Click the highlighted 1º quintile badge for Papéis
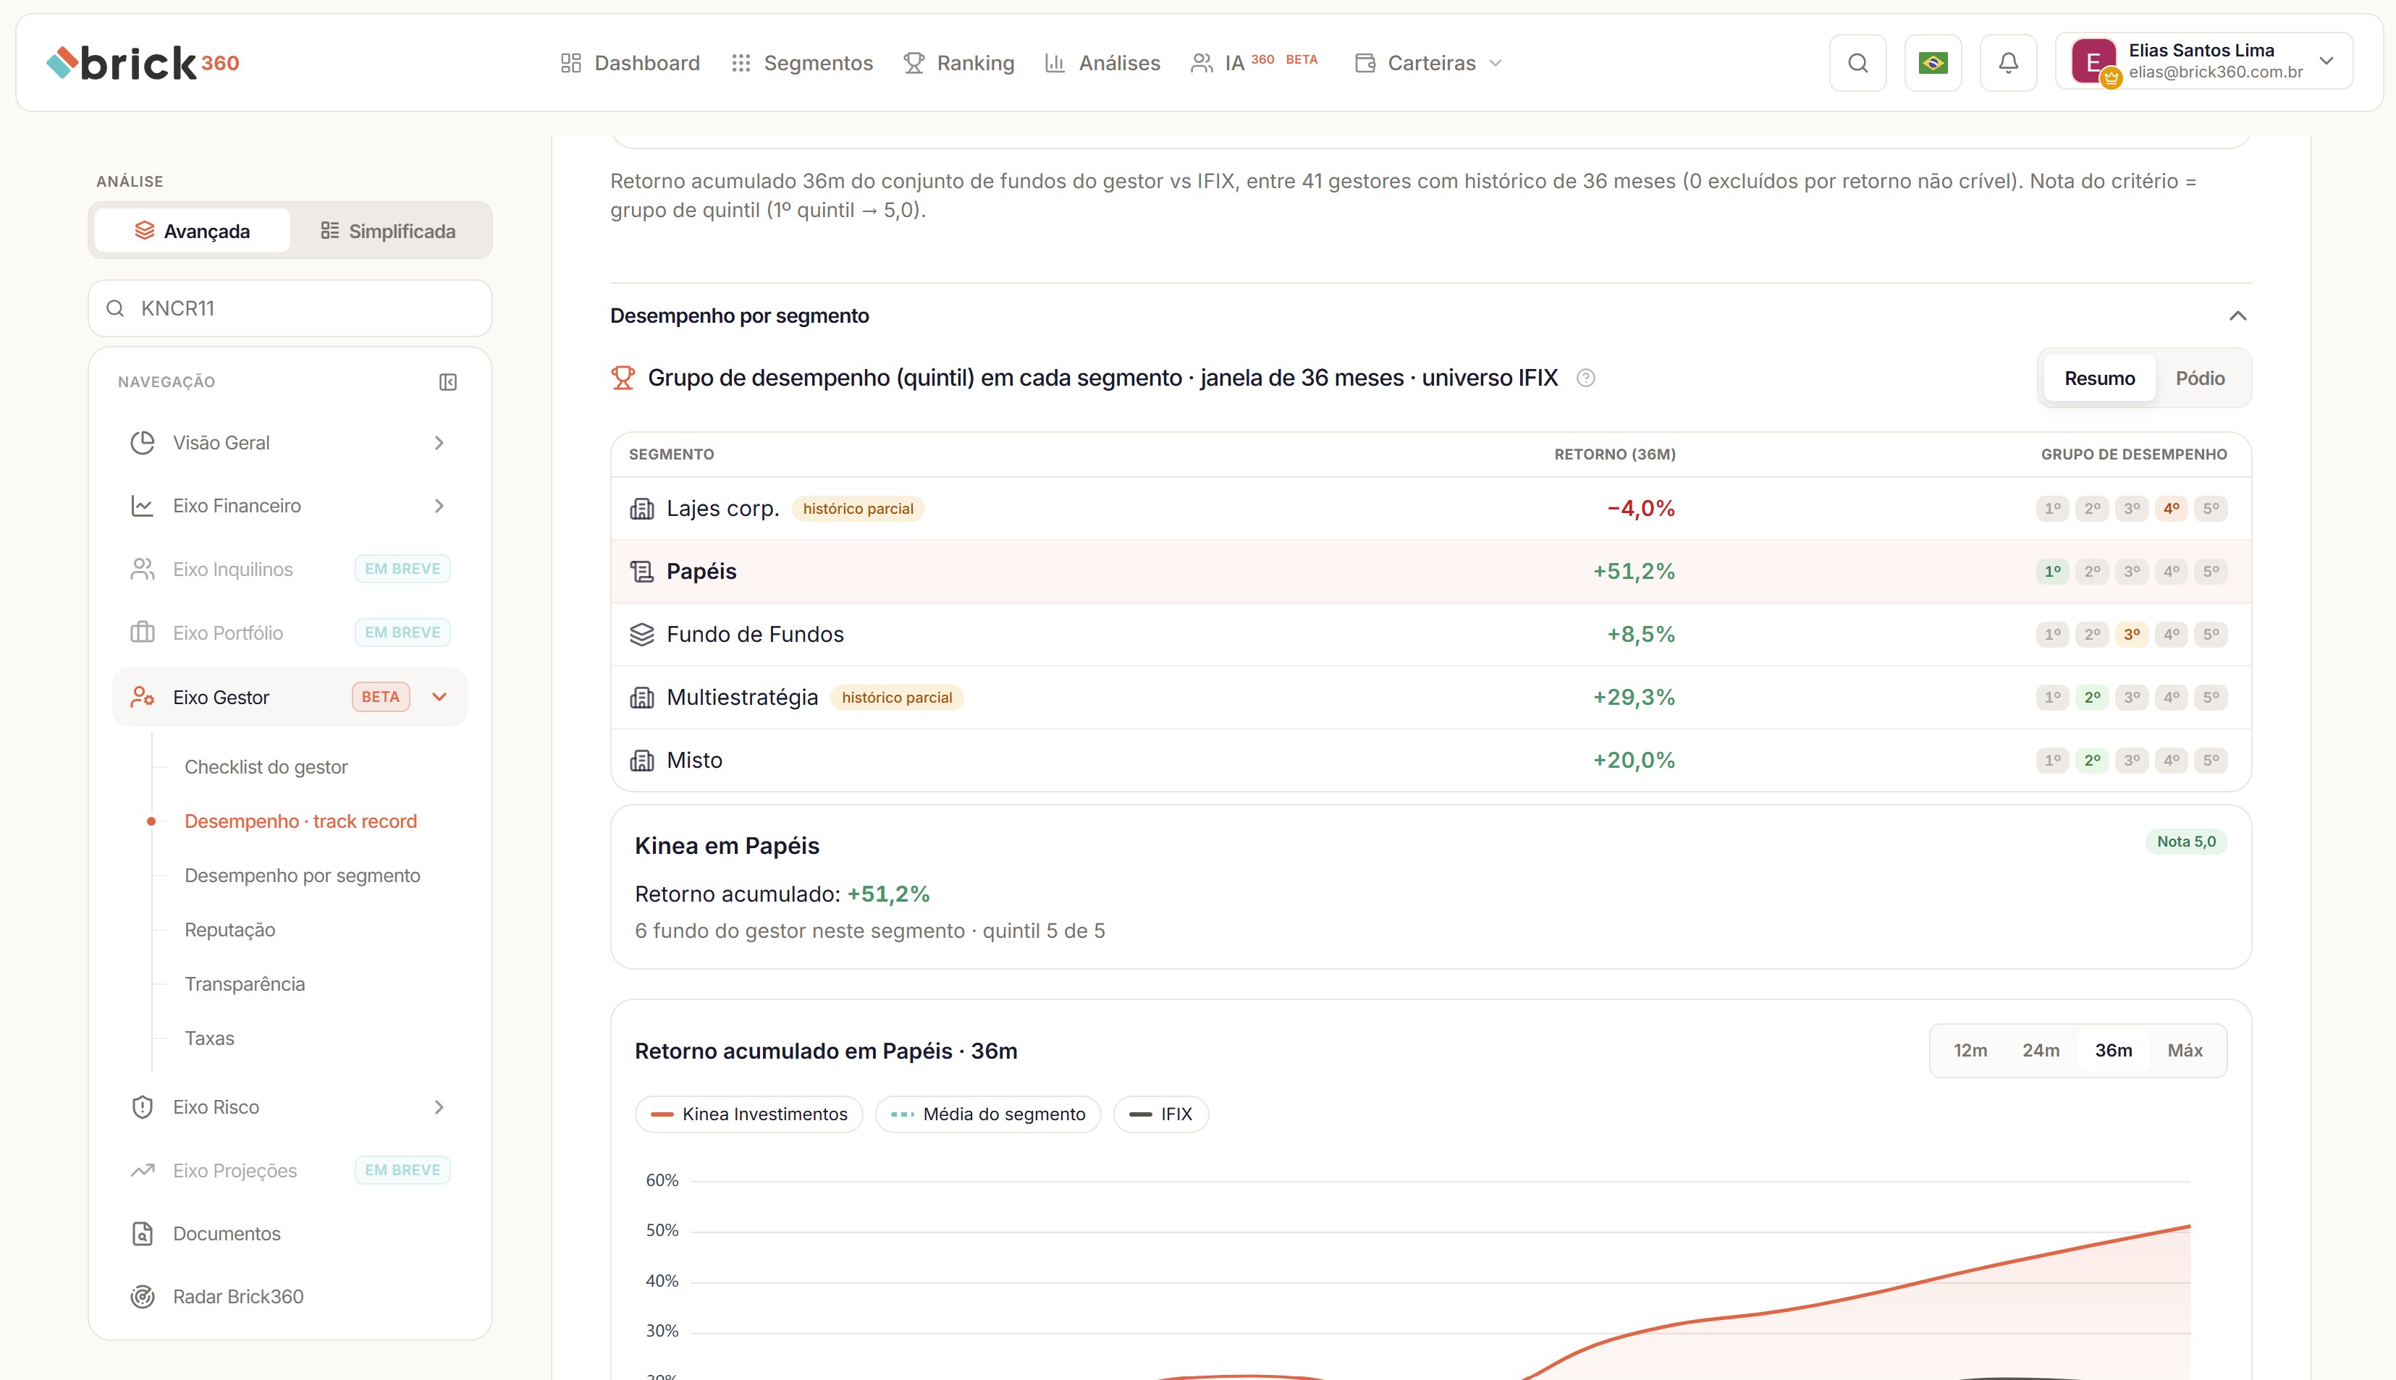The height and width of the screenshot is (1380, 2396). (x=2052, y=572)
